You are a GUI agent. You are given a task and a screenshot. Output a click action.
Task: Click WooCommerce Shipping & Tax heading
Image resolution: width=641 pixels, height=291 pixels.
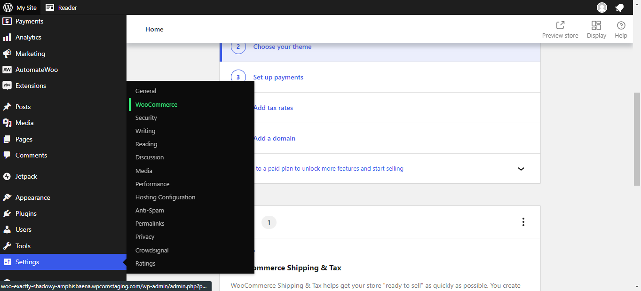coord(298,267)
